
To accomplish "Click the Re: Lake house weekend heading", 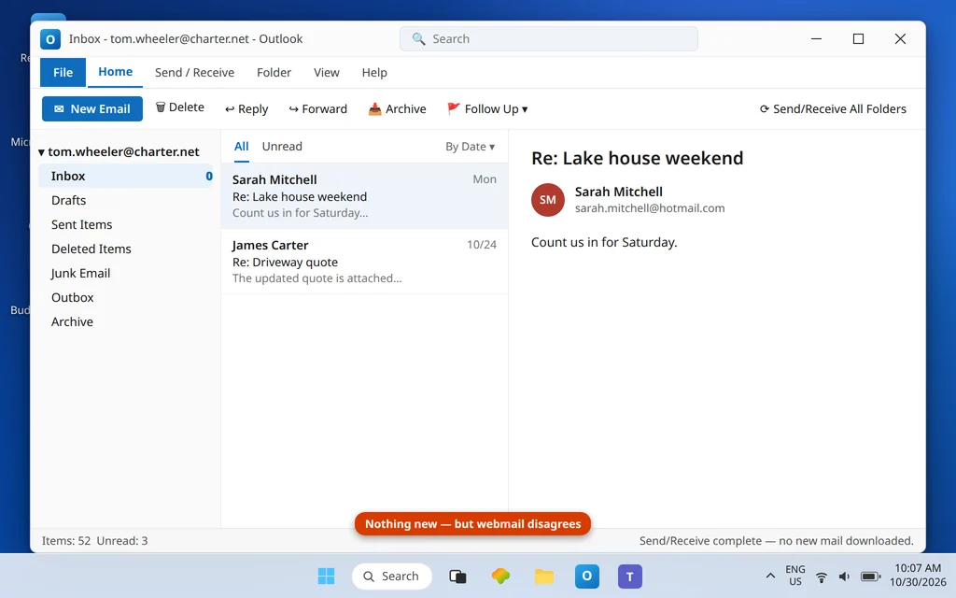I will [637, 158].
